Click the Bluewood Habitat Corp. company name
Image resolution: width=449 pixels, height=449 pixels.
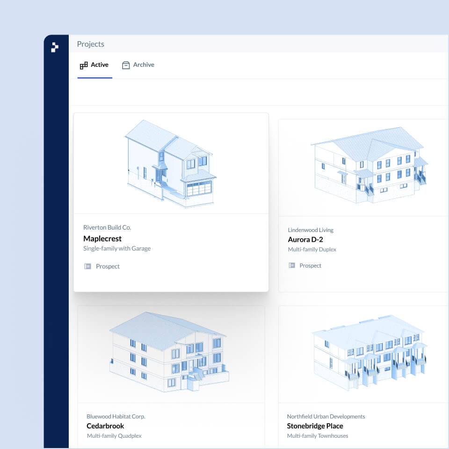coord(116,416)
